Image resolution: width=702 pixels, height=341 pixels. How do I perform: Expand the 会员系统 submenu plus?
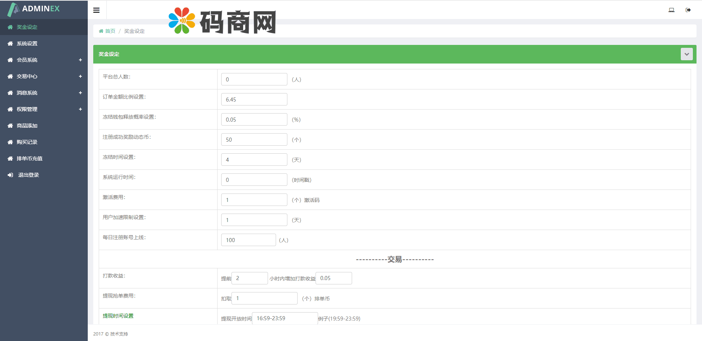80,60
